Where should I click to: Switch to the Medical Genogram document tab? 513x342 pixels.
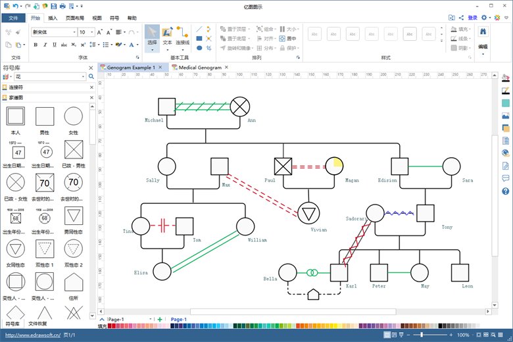click(200, 68)
